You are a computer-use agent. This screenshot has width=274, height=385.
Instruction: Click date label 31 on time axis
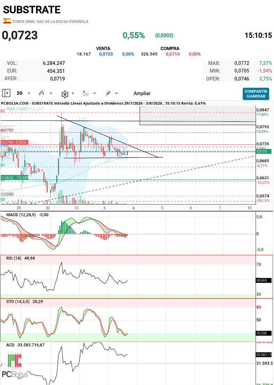77,208
